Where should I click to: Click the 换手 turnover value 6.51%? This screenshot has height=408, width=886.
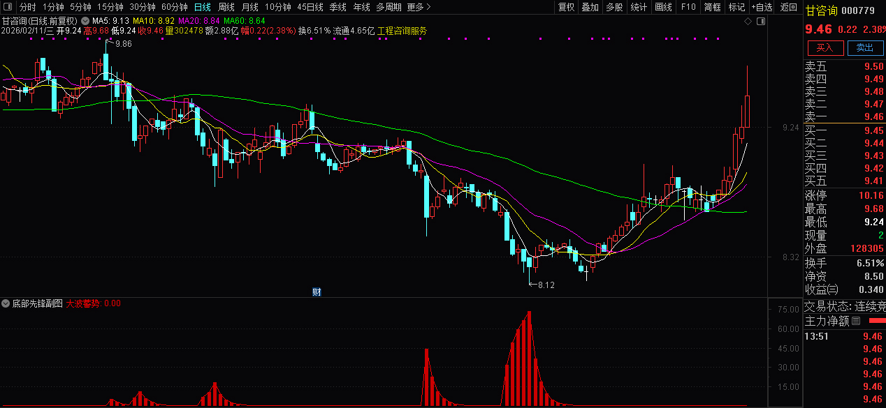pyautogui.click(x=869, y=263)
